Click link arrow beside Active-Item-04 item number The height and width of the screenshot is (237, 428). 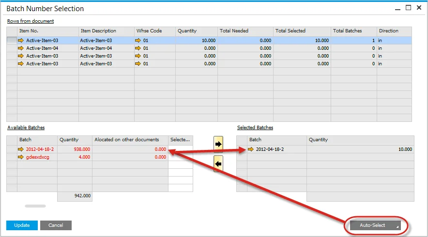(21, 48)
